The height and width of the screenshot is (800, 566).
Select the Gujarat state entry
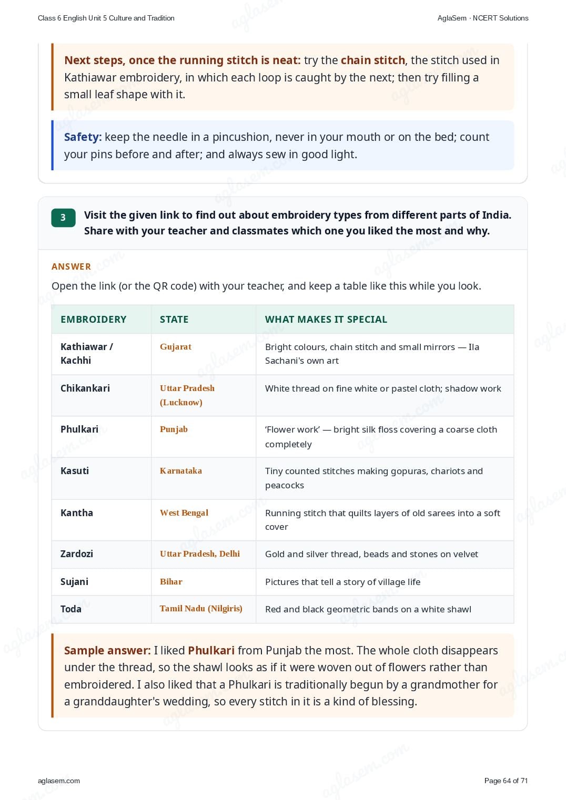click(x=176, y=347)
